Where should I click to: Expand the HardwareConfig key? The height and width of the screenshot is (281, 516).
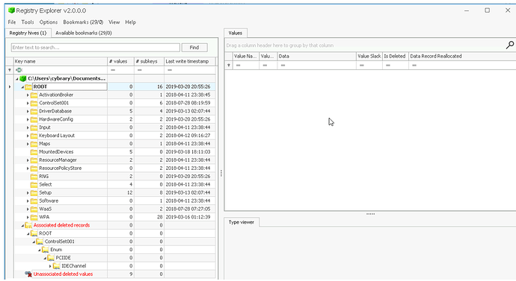click(28, 119)
